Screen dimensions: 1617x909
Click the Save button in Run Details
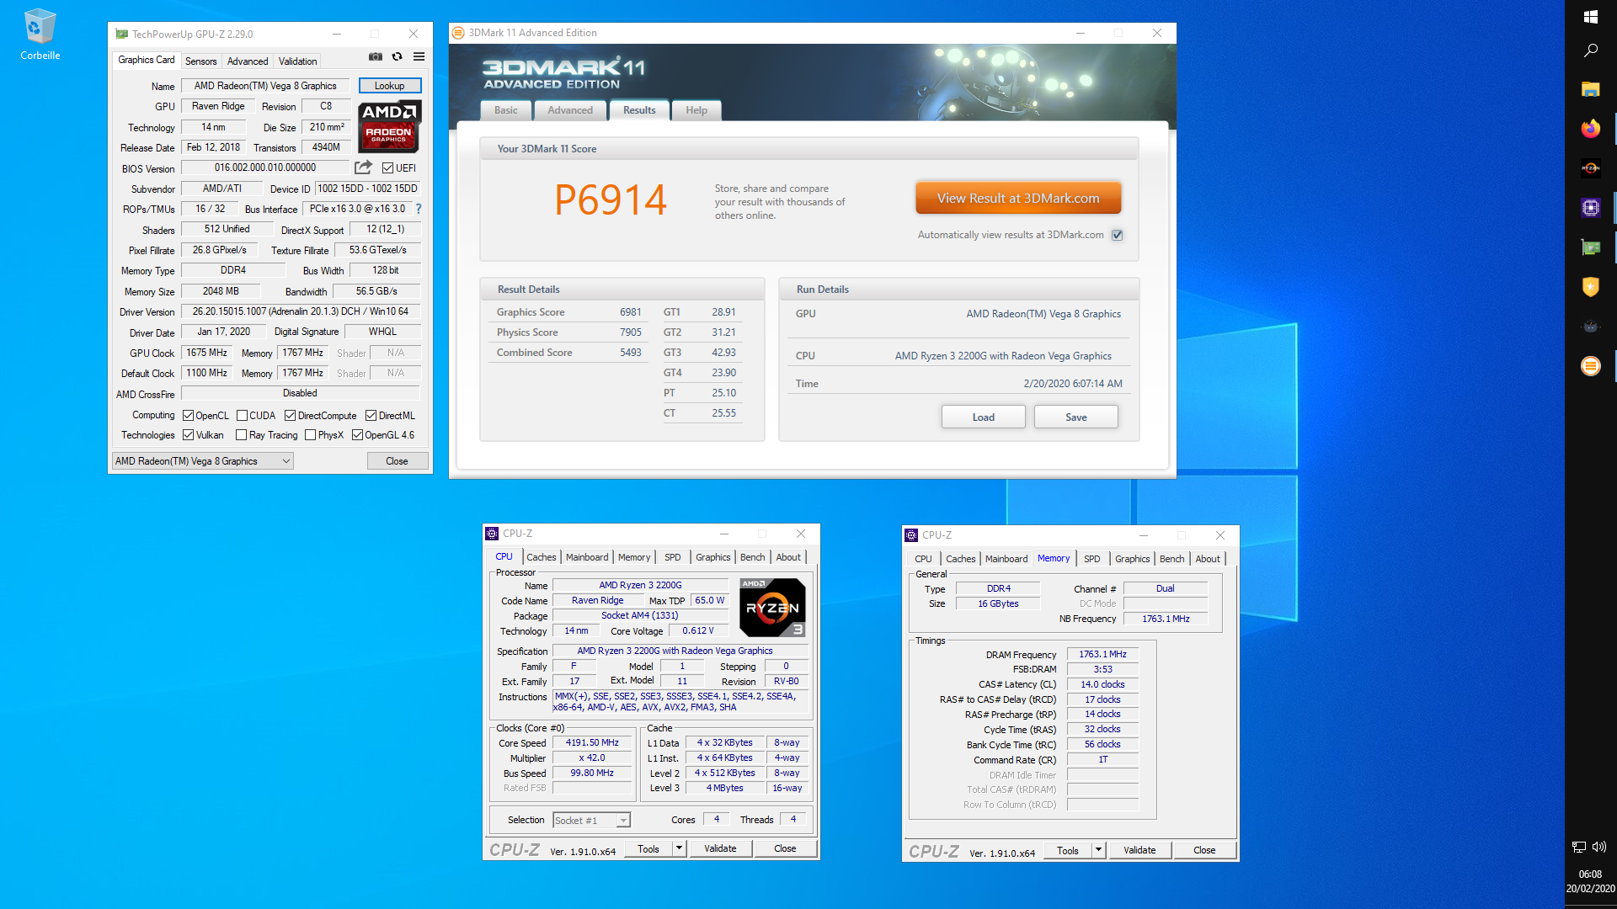[1075, 417]
